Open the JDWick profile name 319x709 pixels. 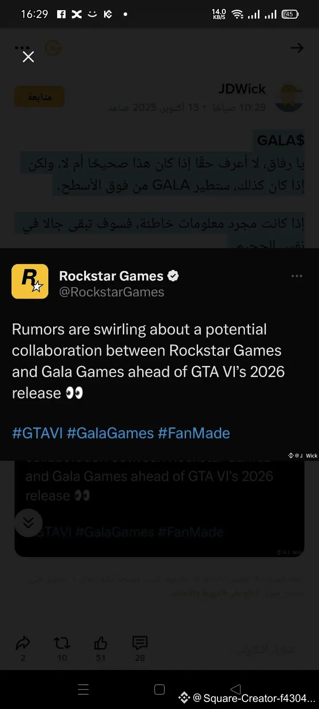coord(242,89)
